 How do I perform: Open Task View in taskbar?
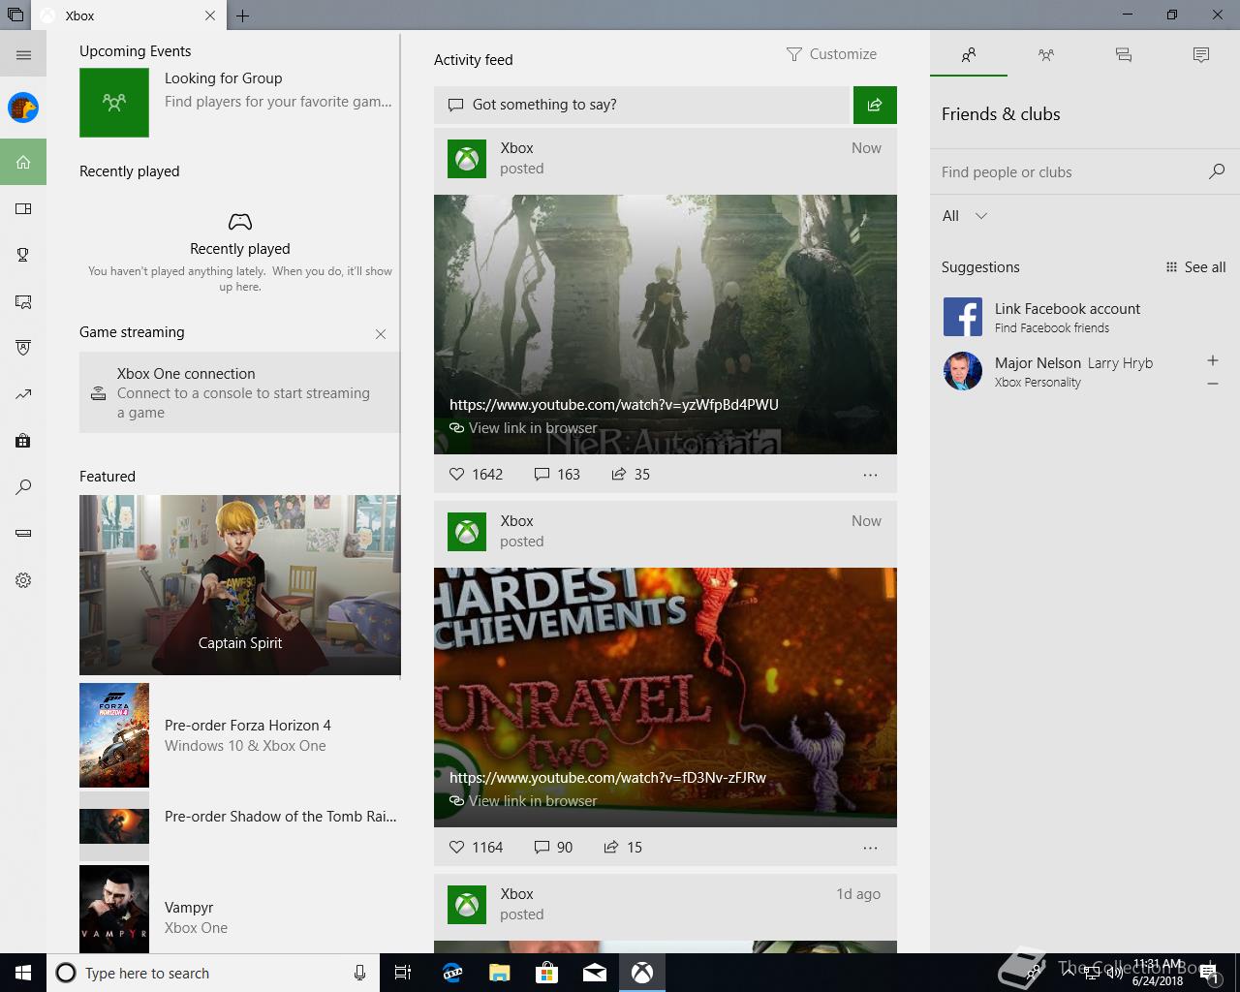403,973
